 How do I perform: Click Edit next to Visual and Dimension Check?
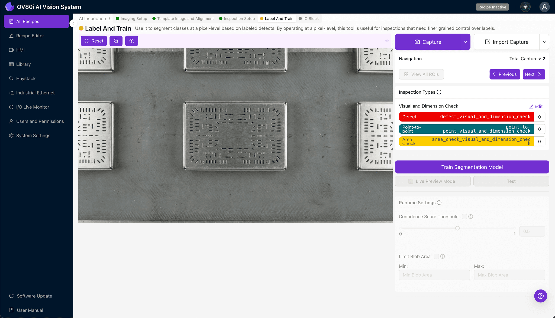click(536, 106)
